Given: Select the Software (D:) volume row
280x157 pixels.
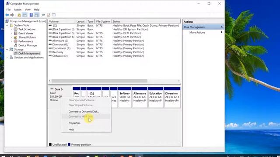Looking at the screenshot, I should (x=114, y=56).
